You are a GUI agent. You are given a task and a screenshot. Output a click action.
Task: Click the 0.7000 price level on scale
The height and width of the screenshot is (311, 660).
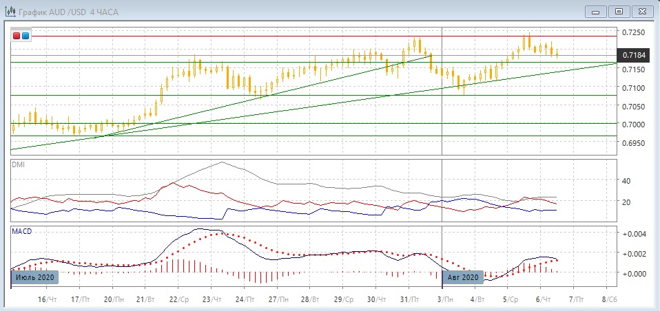[x=633, y=124]
